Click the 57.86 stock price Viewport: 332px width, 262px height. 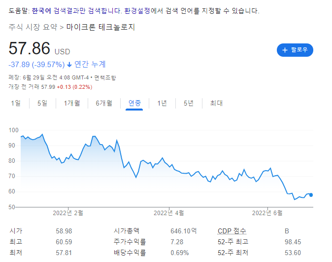pos(29,48)
